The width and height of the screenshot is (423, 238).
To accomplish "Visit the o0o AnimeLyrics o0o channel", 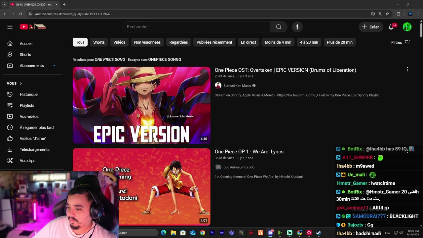I will pyautogui.click(x=239, y=167).
